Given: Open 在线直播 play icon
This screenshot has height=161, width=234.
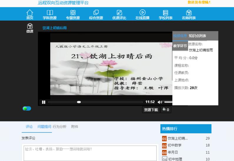Looking at the screenshot, I should (142, 13).
